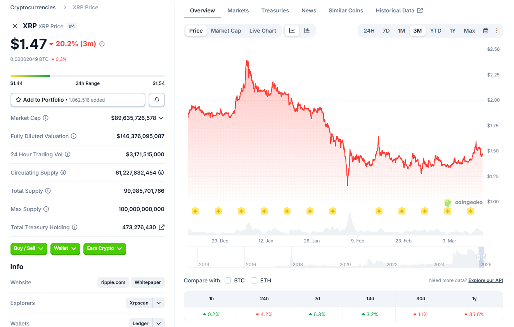Image resolution: width=514 pixels, height=327 pixels.
Task: Click the price alert bell icon
Action: click(157, 100)
